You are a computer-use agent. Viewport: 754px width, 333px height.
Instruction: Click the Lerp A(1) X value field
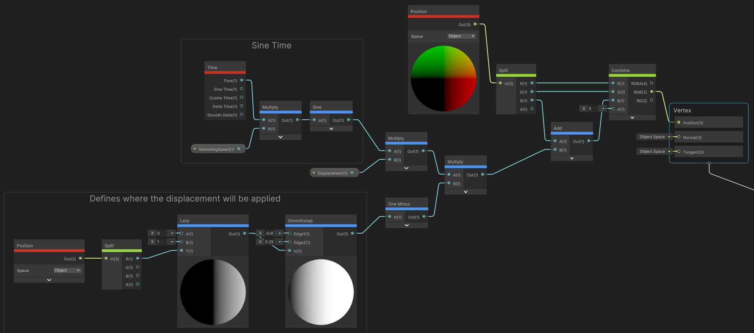tap(161, 233)
